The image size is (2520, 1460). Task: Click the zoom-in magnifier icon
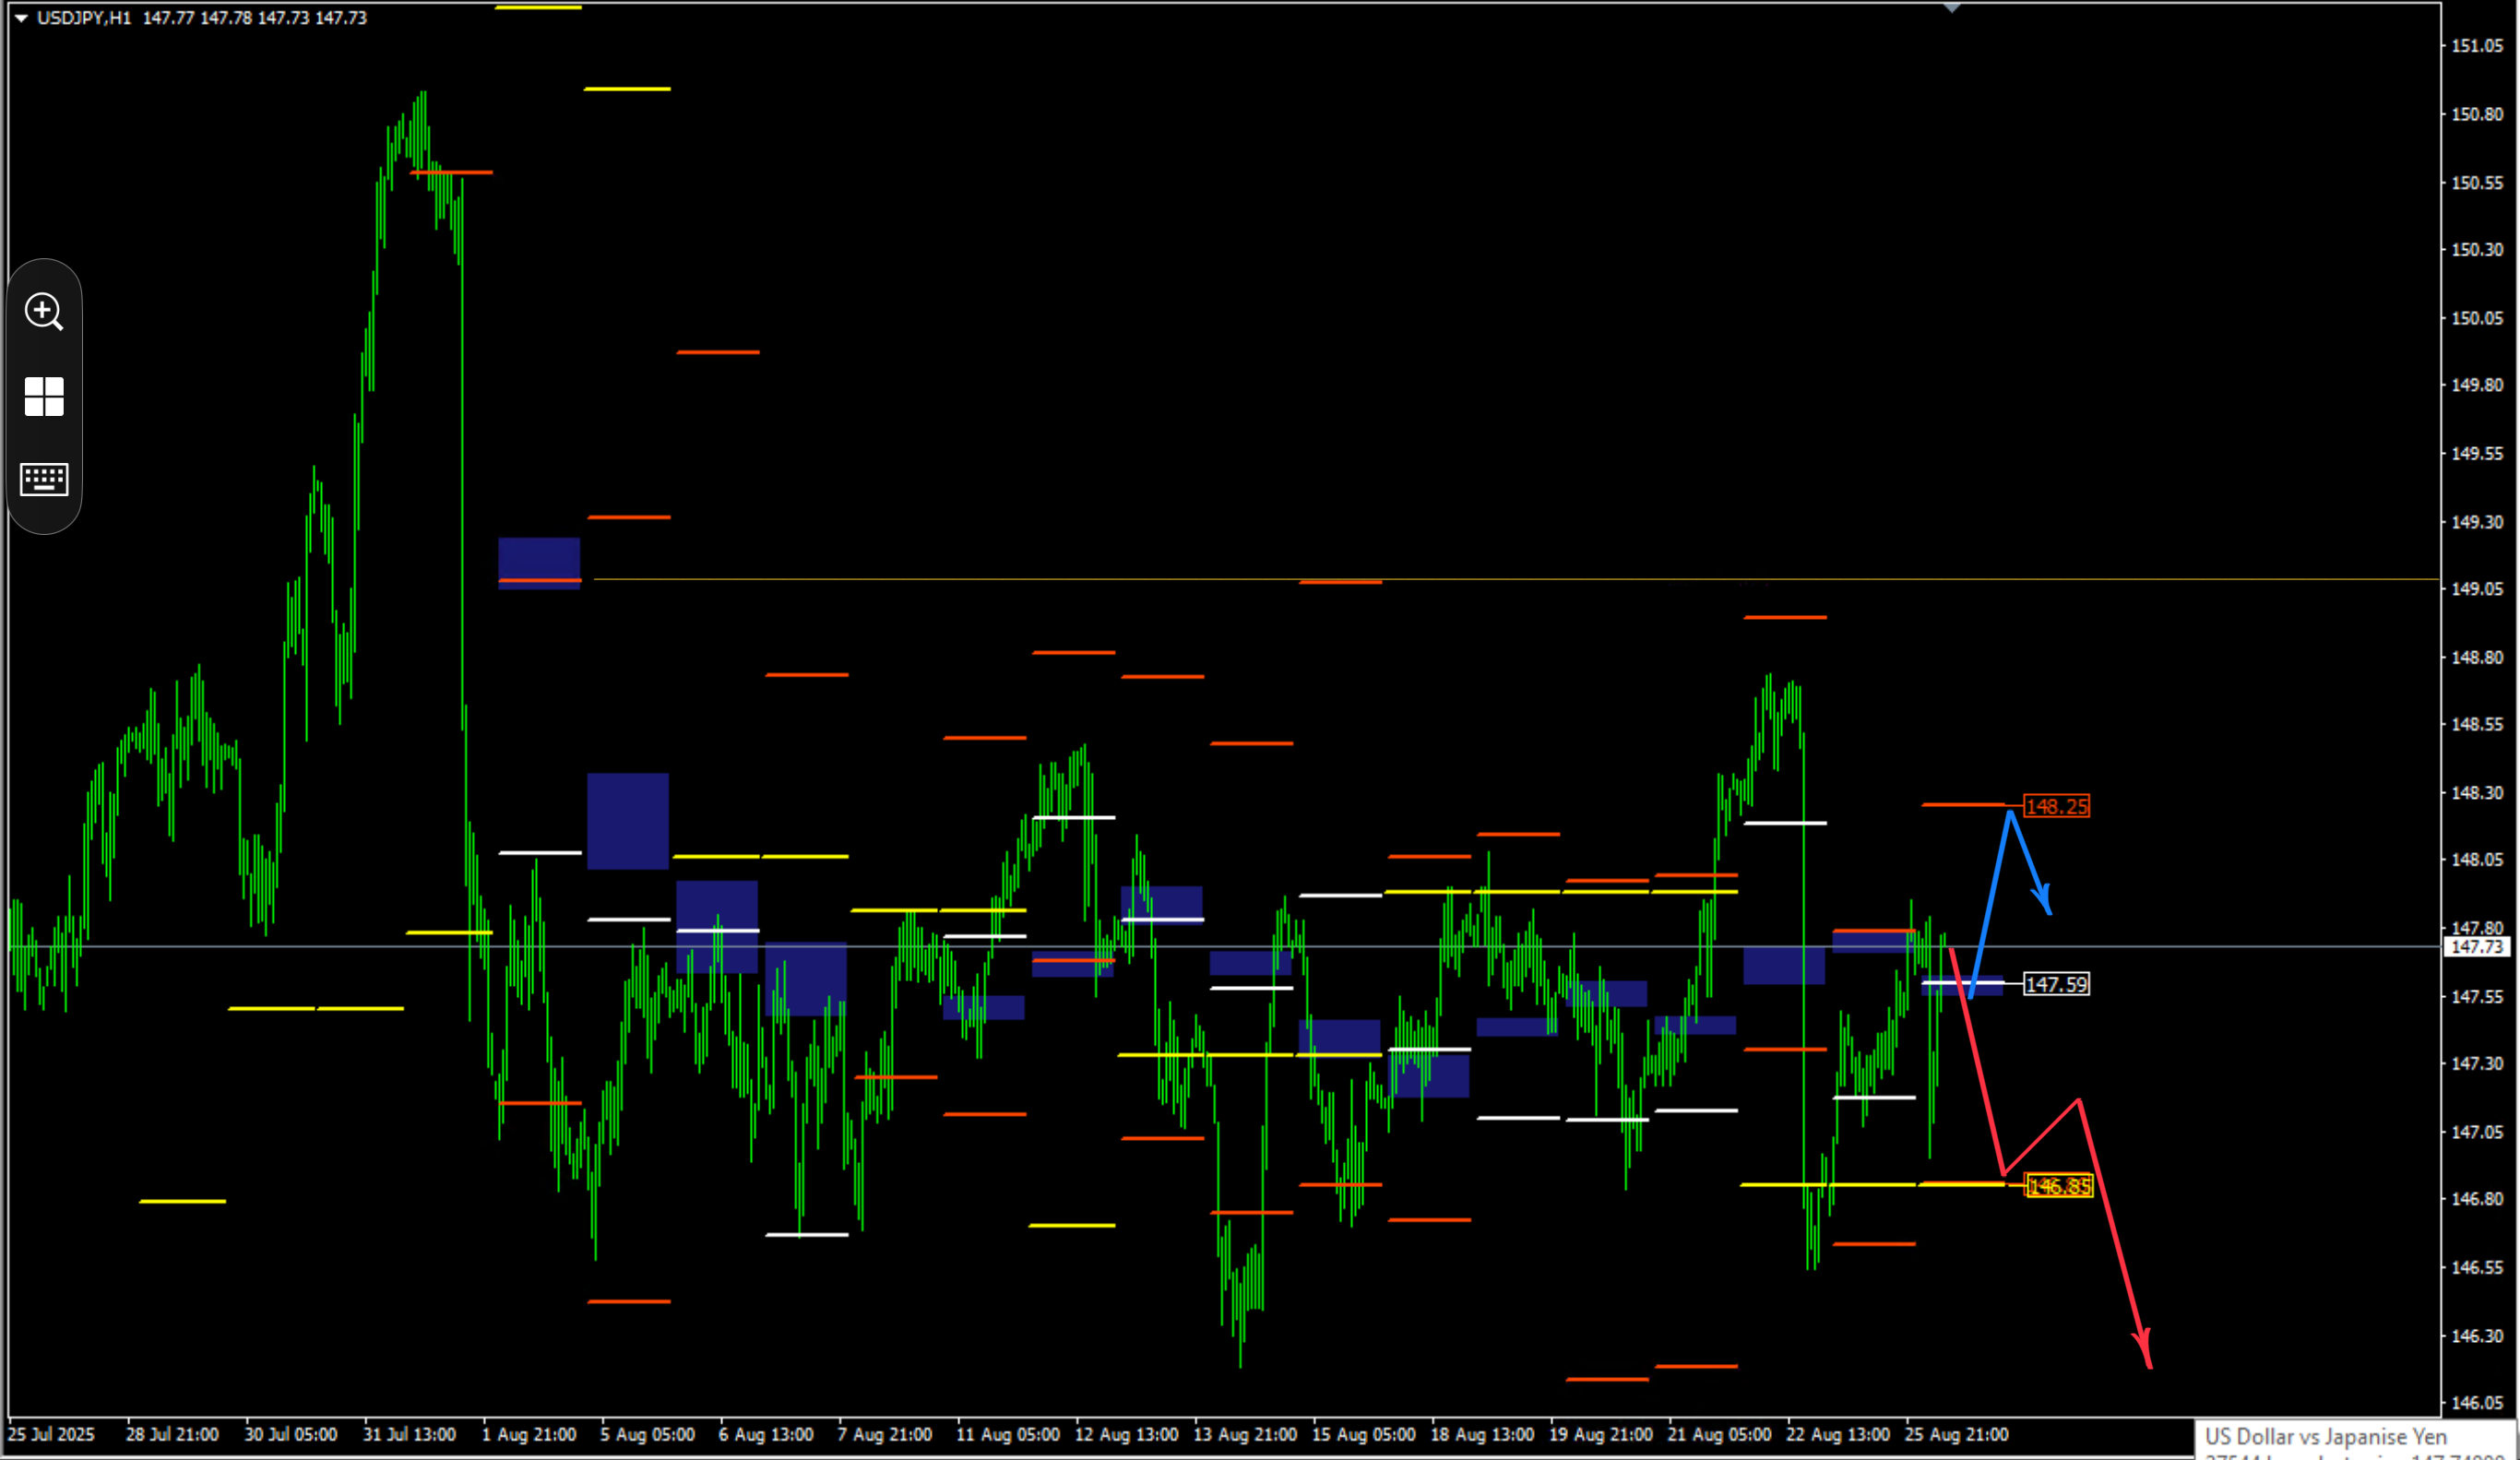tap(44, 312)
